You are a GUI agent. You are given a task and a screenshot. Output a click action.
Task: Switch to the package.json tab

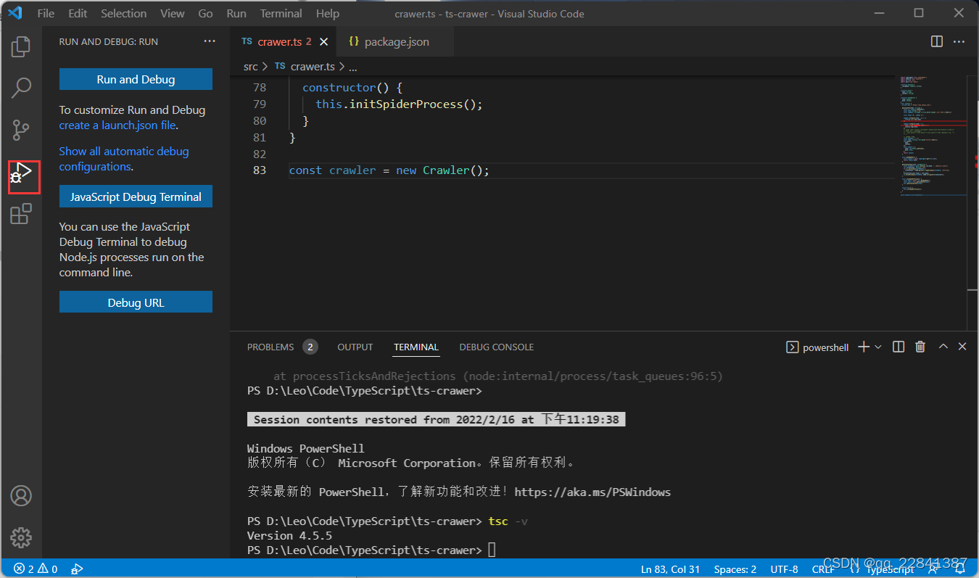[395, 41]
